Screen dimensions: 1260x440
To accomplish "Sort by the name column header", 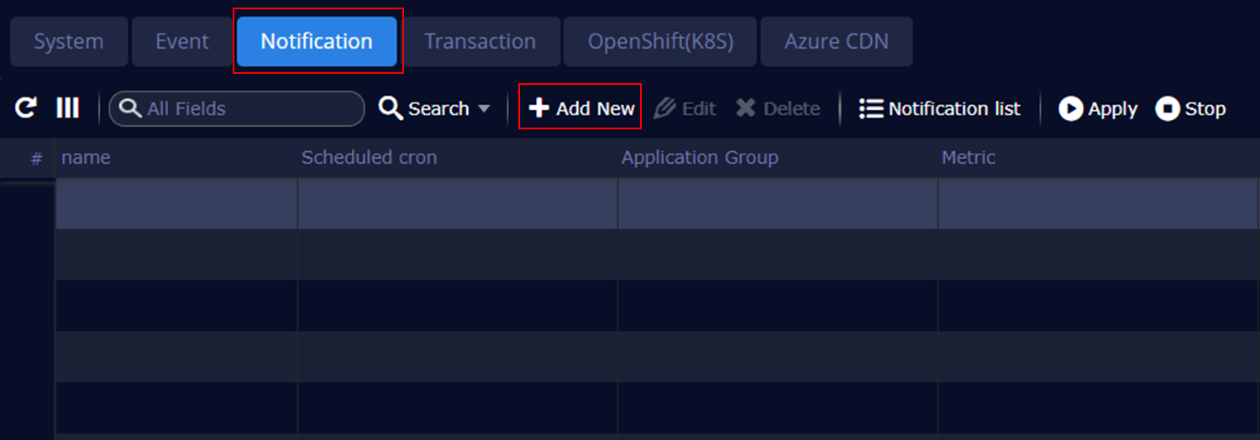I will click(x=86, y=158).
